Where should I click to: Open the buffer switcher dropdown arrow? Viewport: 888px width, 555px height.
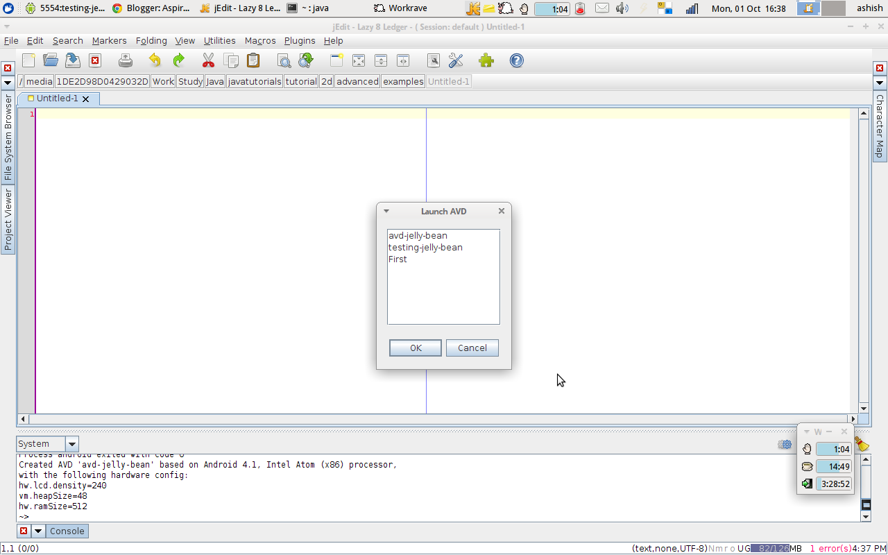pyautogui.click(x=7, y=81)
